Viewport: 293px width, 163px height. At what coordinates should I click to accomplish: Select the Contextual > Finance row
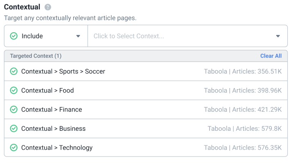(x=146, y=109)
